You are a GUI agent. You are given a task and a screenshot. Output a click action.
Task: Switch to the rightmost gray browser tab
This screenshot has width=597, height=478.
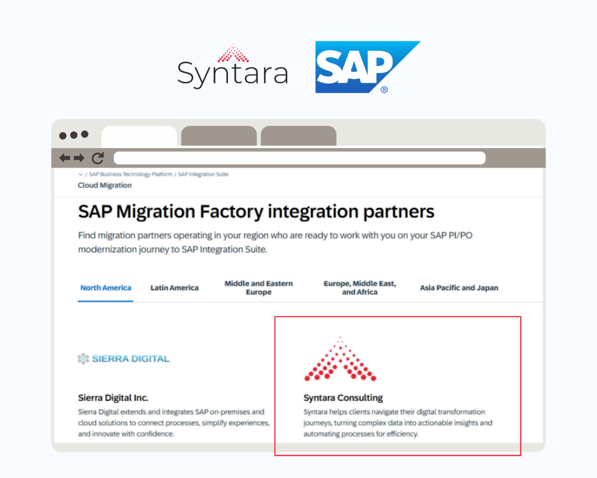[x=299, y=136]
